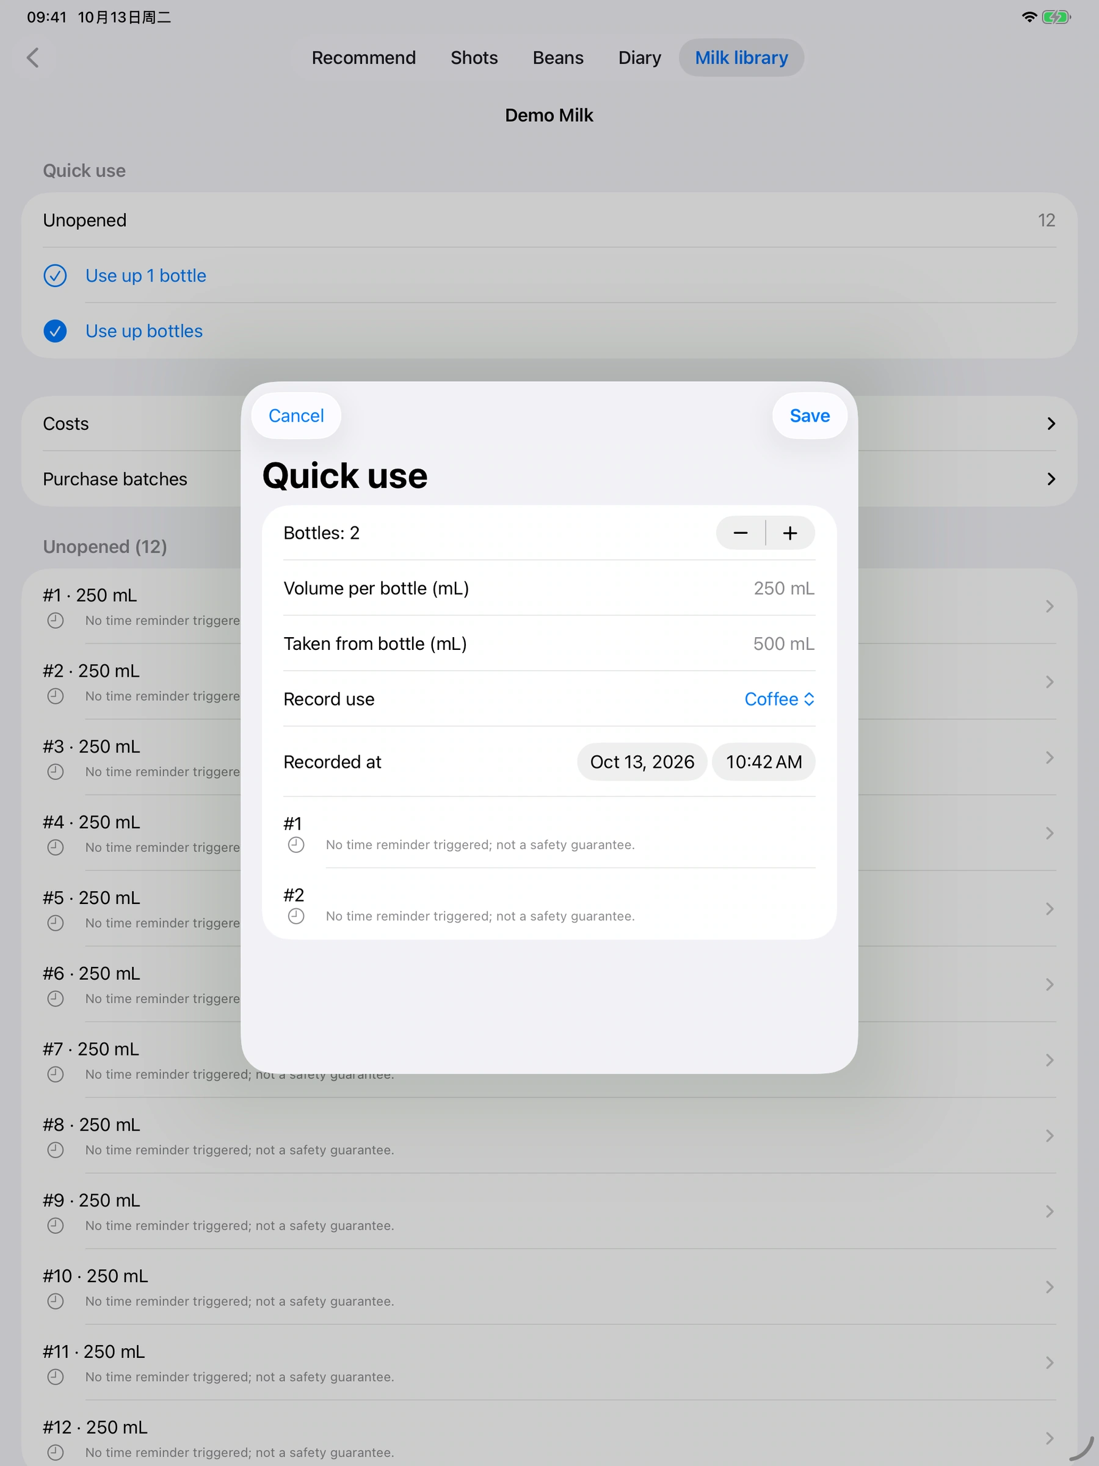Click clock icon of unopened row #8
The image size is (1099, 1466).
[x=56, y=1150]
